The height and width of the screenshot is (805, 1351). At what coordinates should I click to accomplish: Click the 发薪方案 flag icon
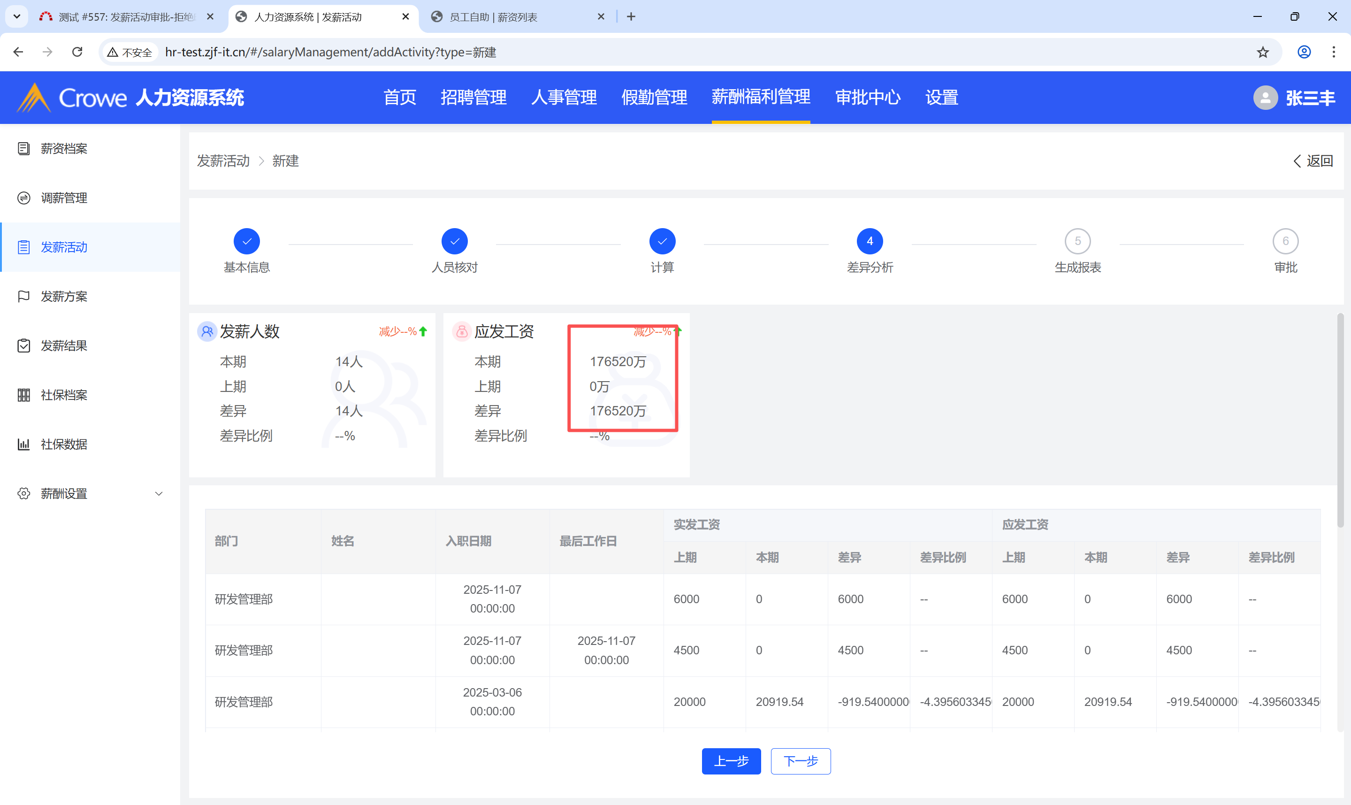(x=23, y=296)
